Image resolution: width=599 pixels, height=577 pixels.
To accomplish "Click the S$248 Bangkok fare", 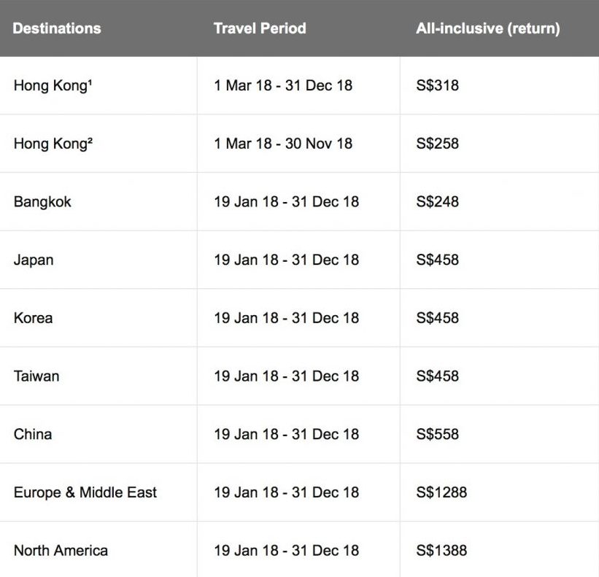I will tap(438, 201).
